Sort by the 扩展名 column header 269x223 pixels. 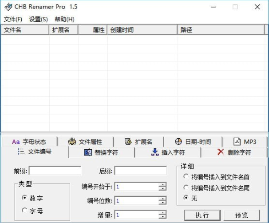point(63,30)
